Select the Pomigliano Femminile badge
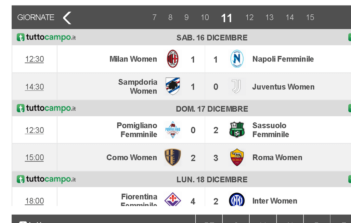351x223 pixels. pyautogui.click(x=173, y=130)
